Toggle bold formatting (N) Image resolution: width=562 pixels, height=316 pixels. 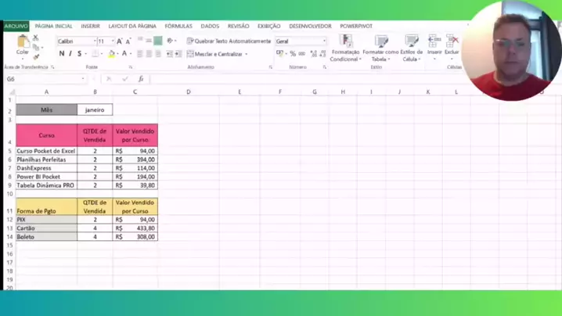tap(62, 54)
